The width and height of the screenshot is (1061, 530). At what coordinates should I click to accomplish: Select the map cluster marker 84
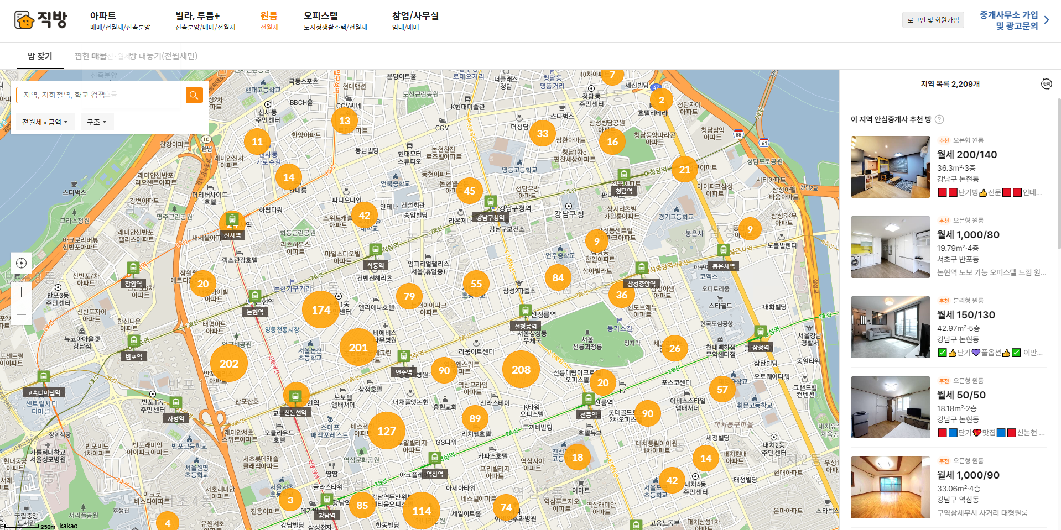558,277
